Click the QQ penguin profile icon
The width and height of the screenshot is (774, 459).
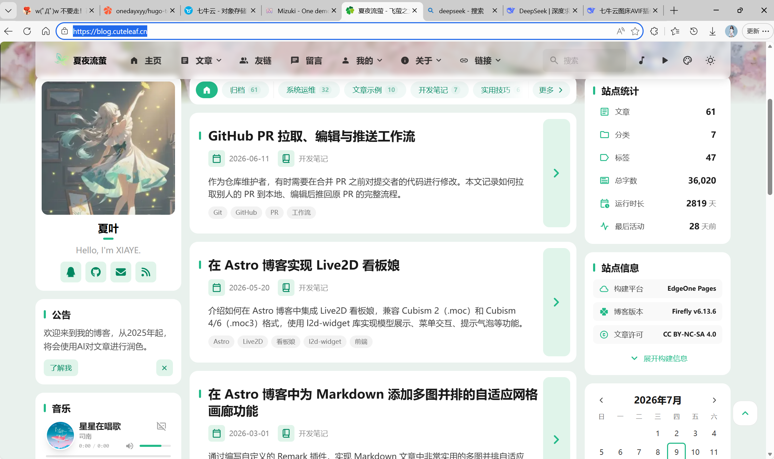point(71,272)
